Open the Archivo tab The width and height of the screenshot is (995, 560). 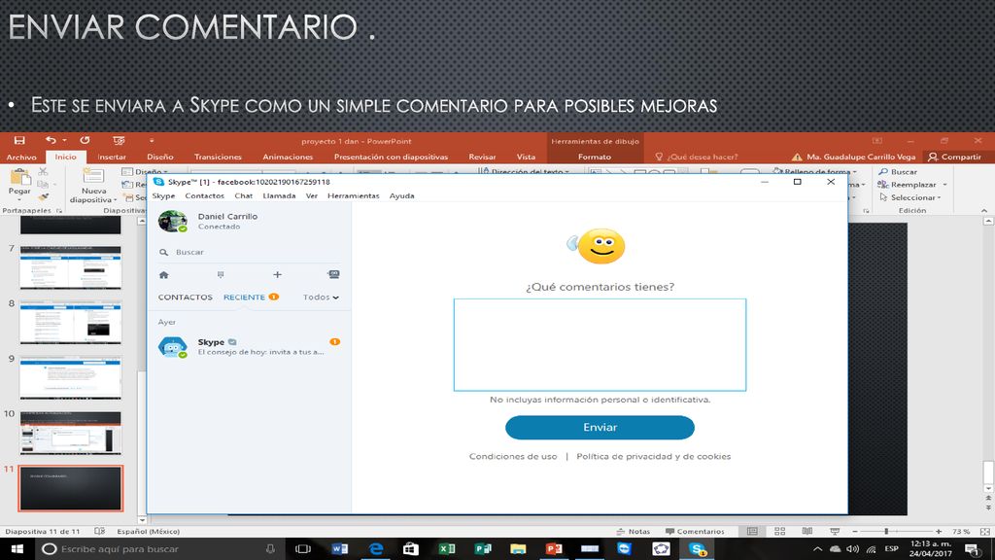21,157
